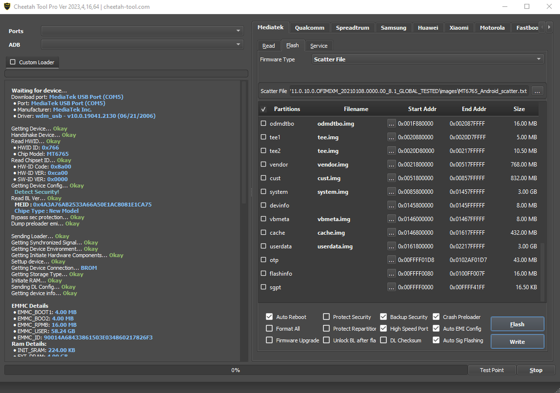The width and height of the screenshot is (560, 393).
Task: Browse file for system partition
Action: (391, 192)
